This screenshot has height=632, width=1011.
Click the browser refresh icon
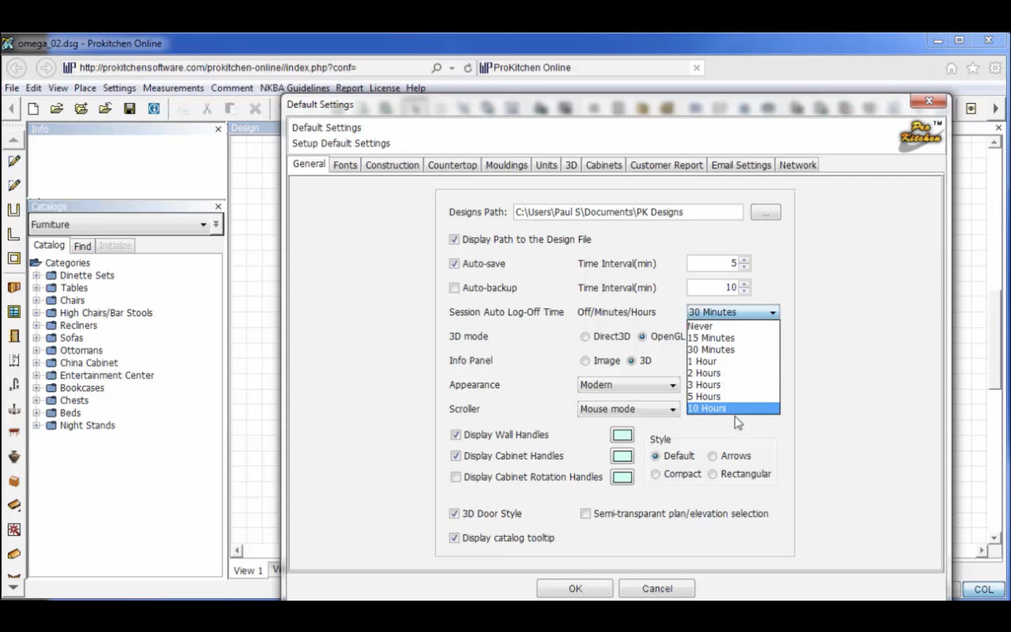(468, 68)
